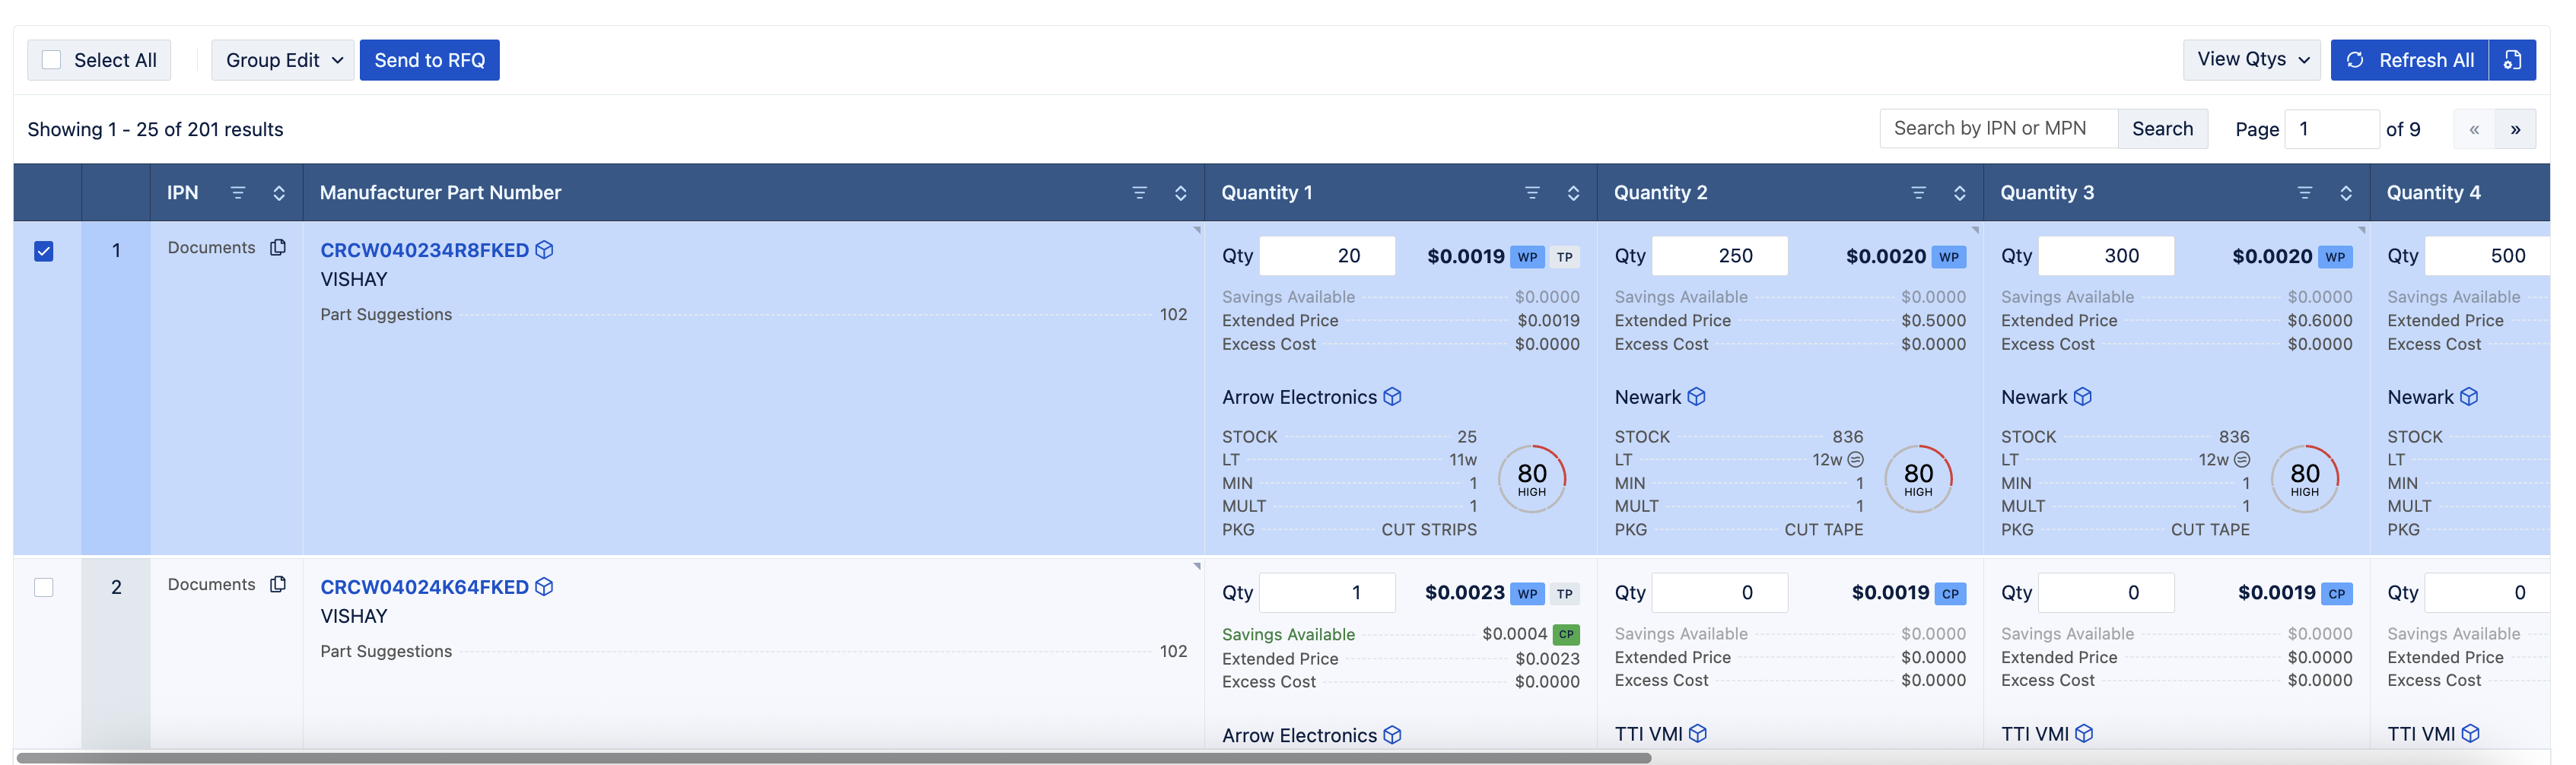The width and height of the screenshot is (2576, 765).
Task: Click the 80 HIGH gauge under Quantity 3
Action: click(2304, 479)
